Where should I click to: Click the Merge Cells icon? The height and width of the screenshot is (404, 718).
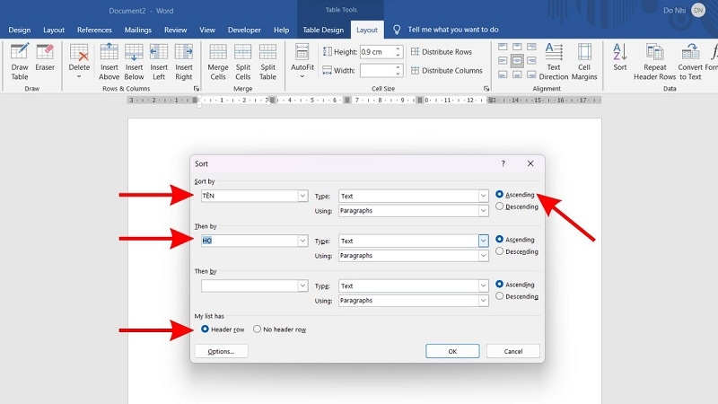point(217,60)
